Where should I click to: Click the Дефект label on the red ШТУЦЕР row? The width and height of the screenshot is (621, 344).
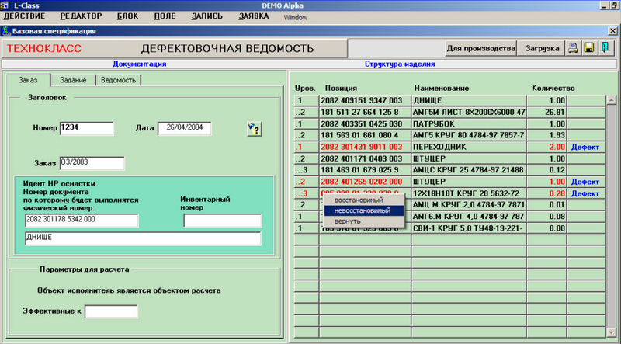click(585, 182)
